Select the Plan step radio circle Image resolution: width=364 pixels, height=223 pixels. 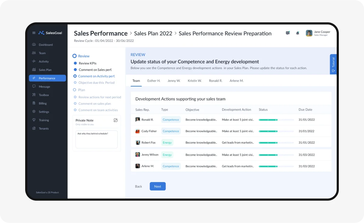coord(75,90)
